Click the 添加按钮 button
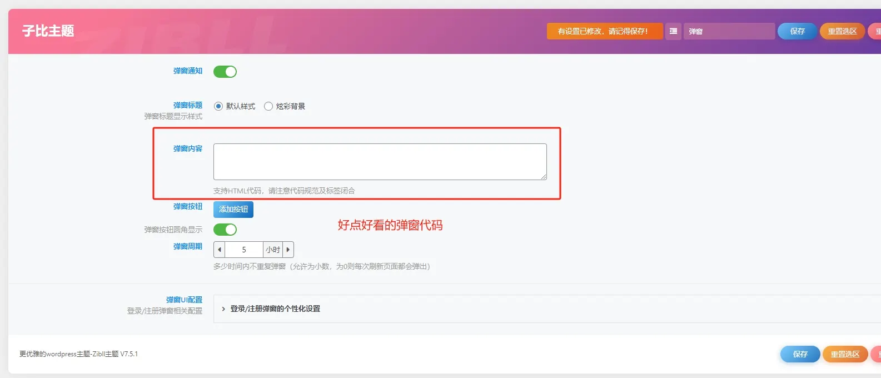 click(x=233, y=210)
